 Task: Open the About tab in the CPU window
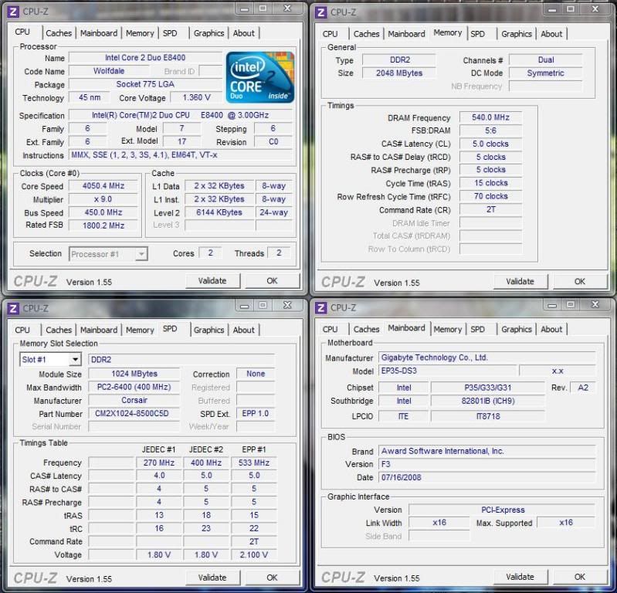coord(243,33)
